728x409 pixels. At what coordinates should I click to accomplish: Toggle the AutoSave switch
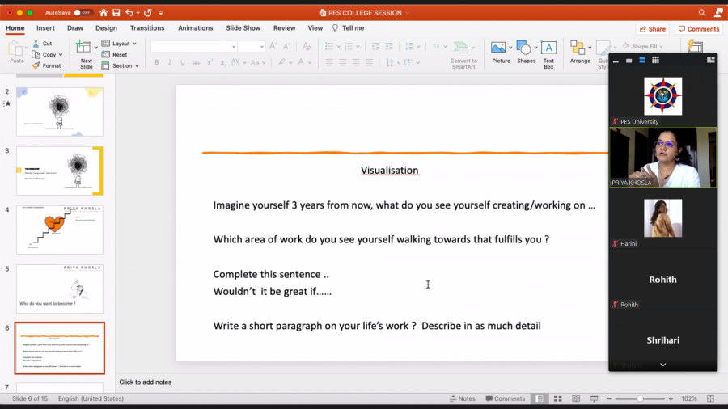[x=83, y=13]
